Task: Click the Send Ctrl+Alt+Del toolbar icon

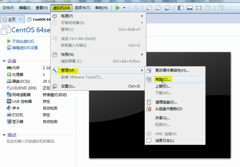Action: pyautogui.click(x=136, y=8)
